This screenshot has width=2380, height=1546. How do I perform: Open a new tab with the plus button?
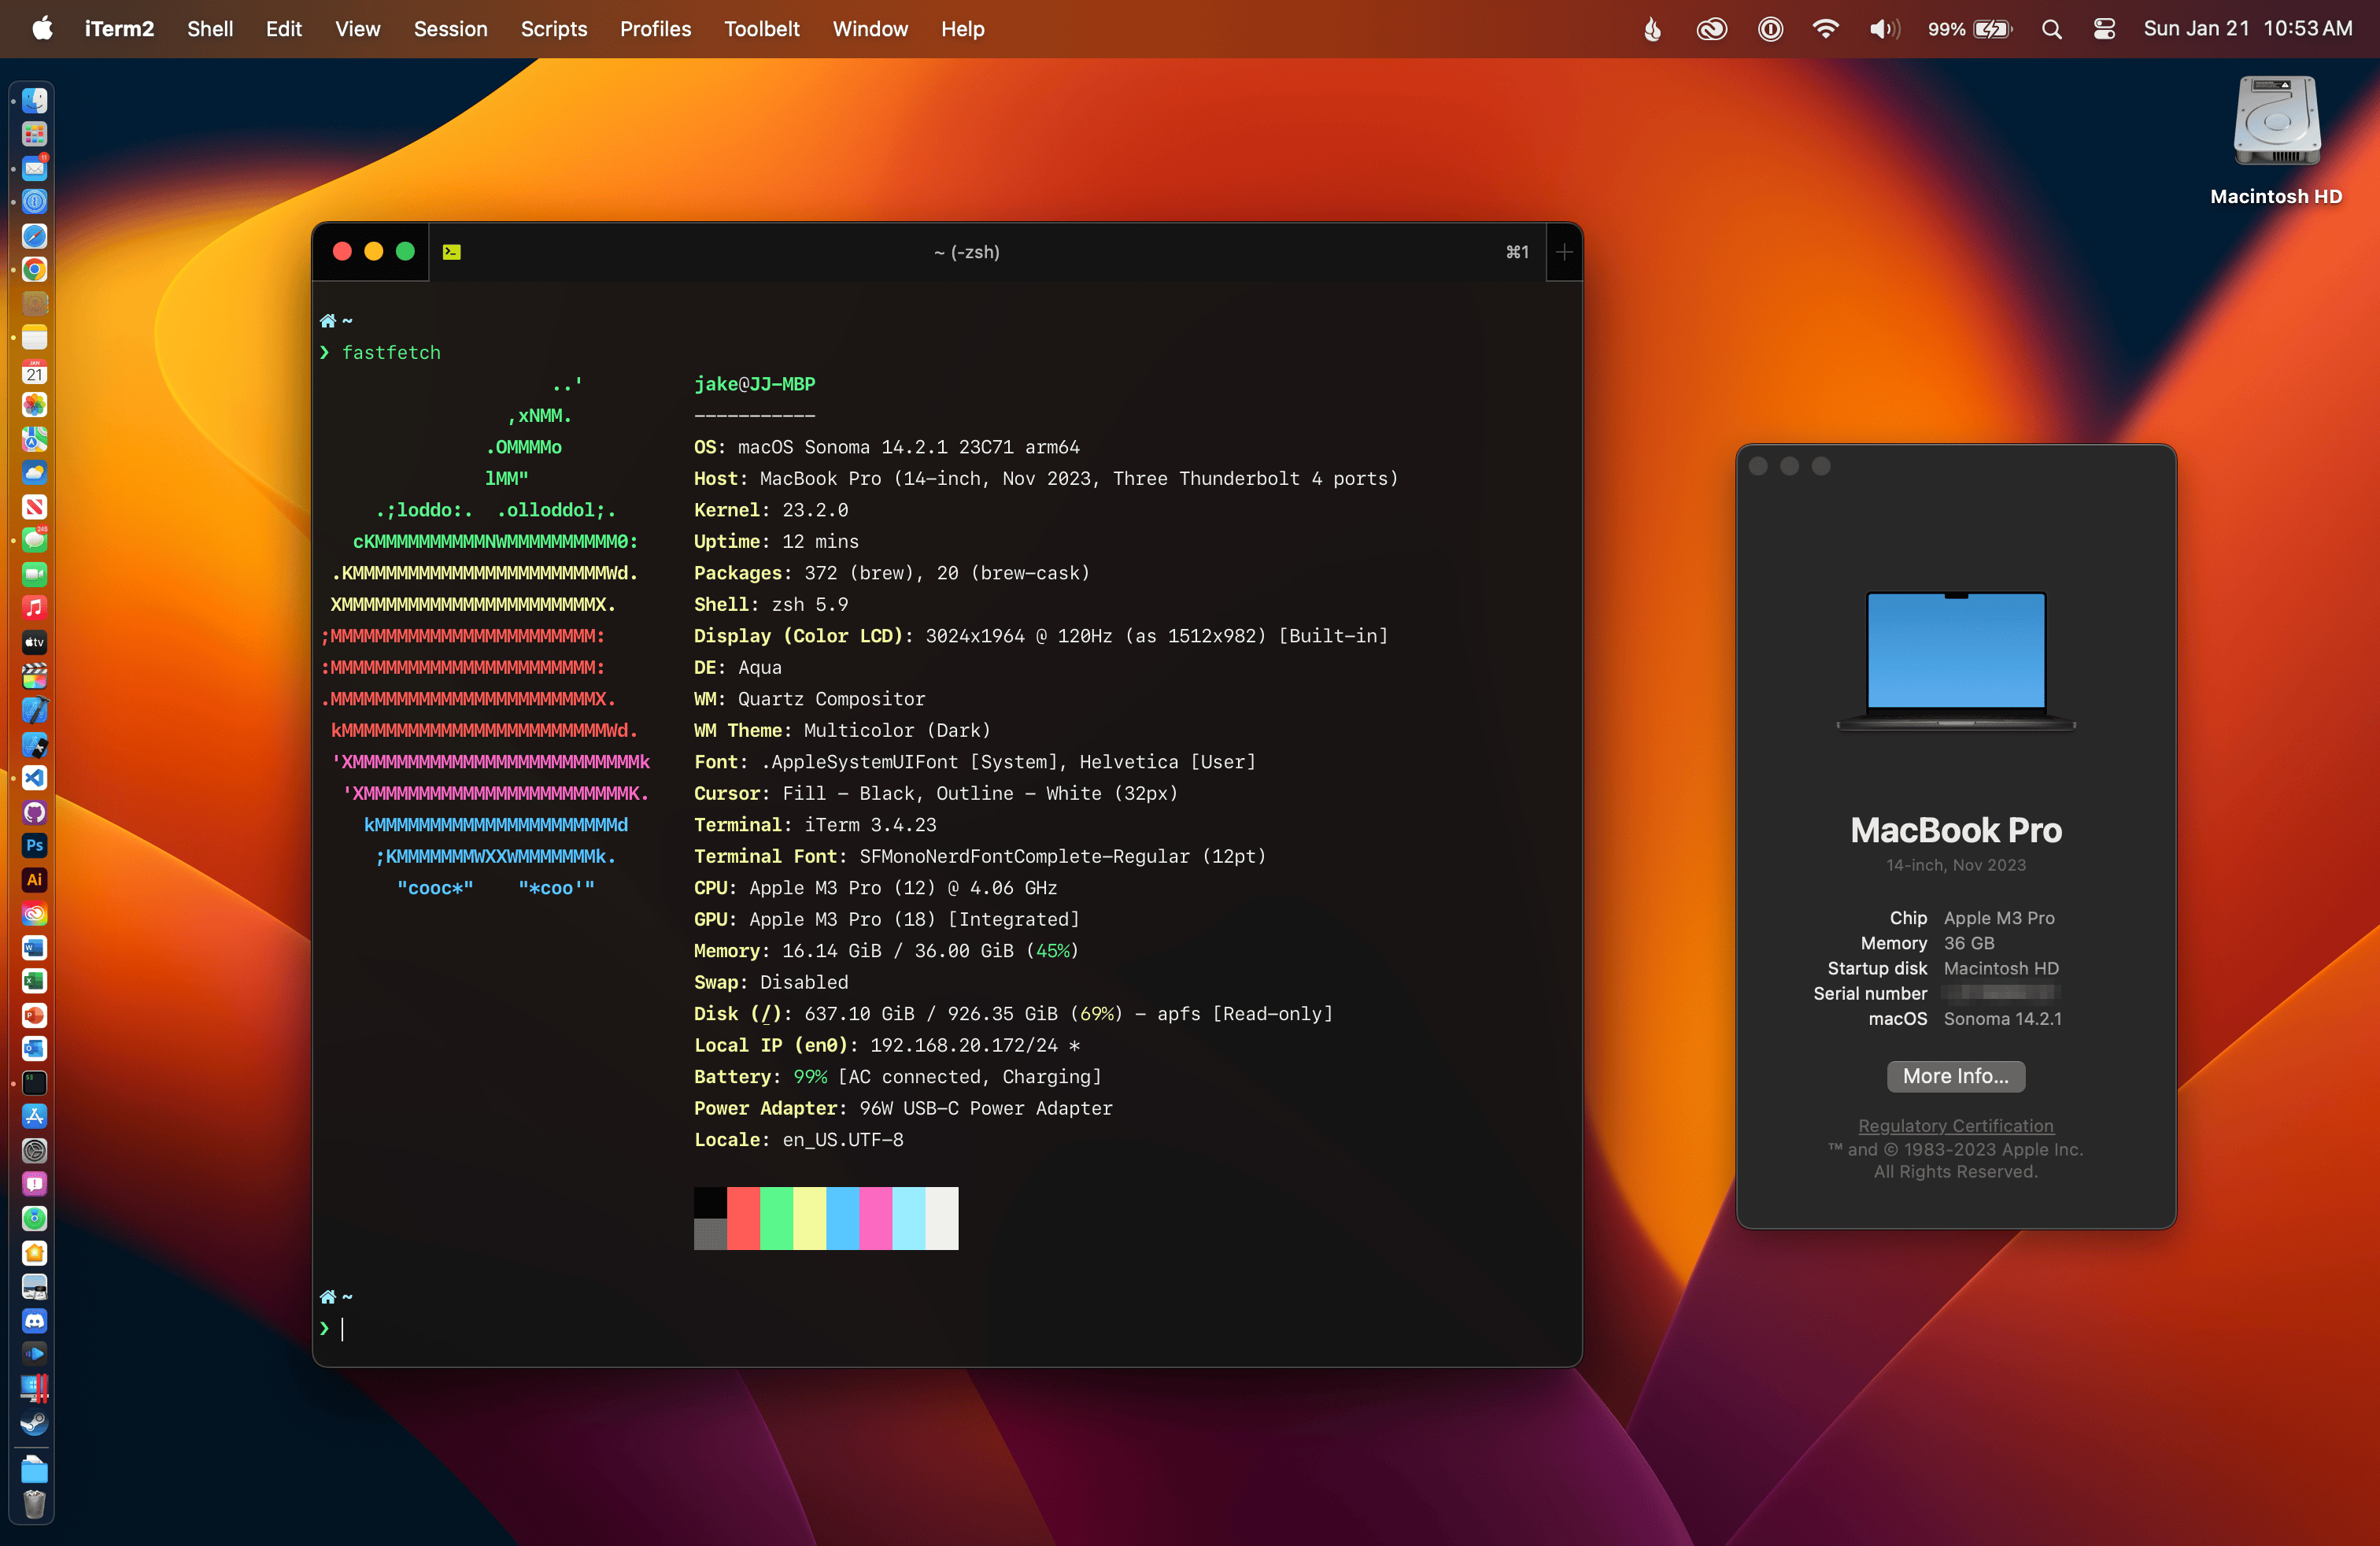pos(1563,252)
